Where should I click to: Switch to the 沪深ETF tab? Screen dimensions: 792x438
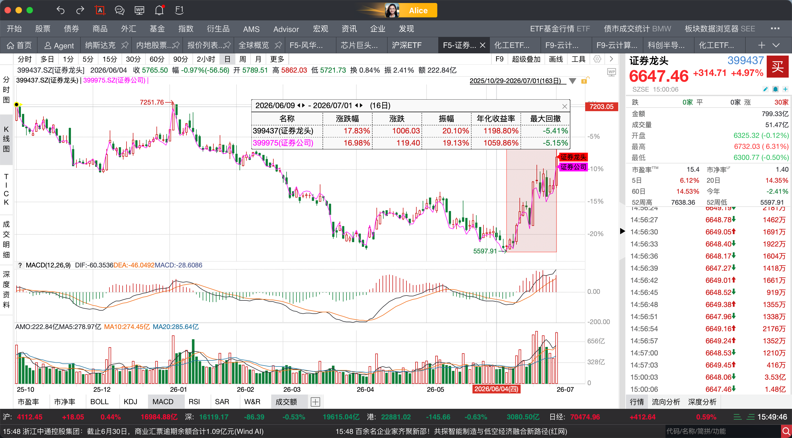406,45
